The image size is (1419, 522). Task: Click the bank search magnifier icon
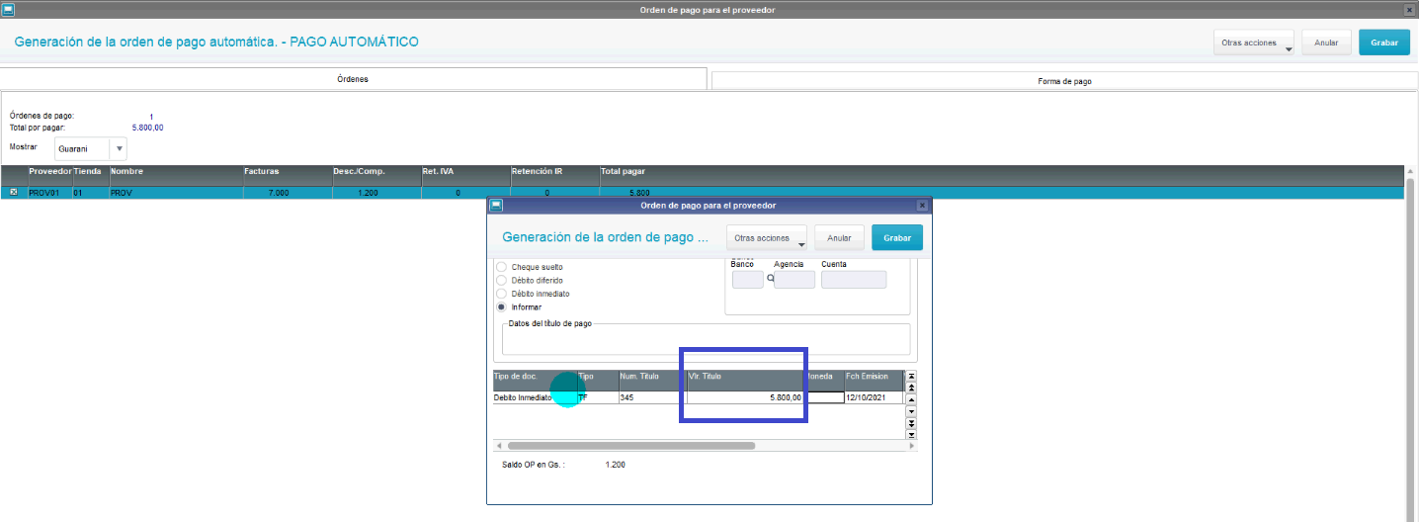click(x=770, y=279)
